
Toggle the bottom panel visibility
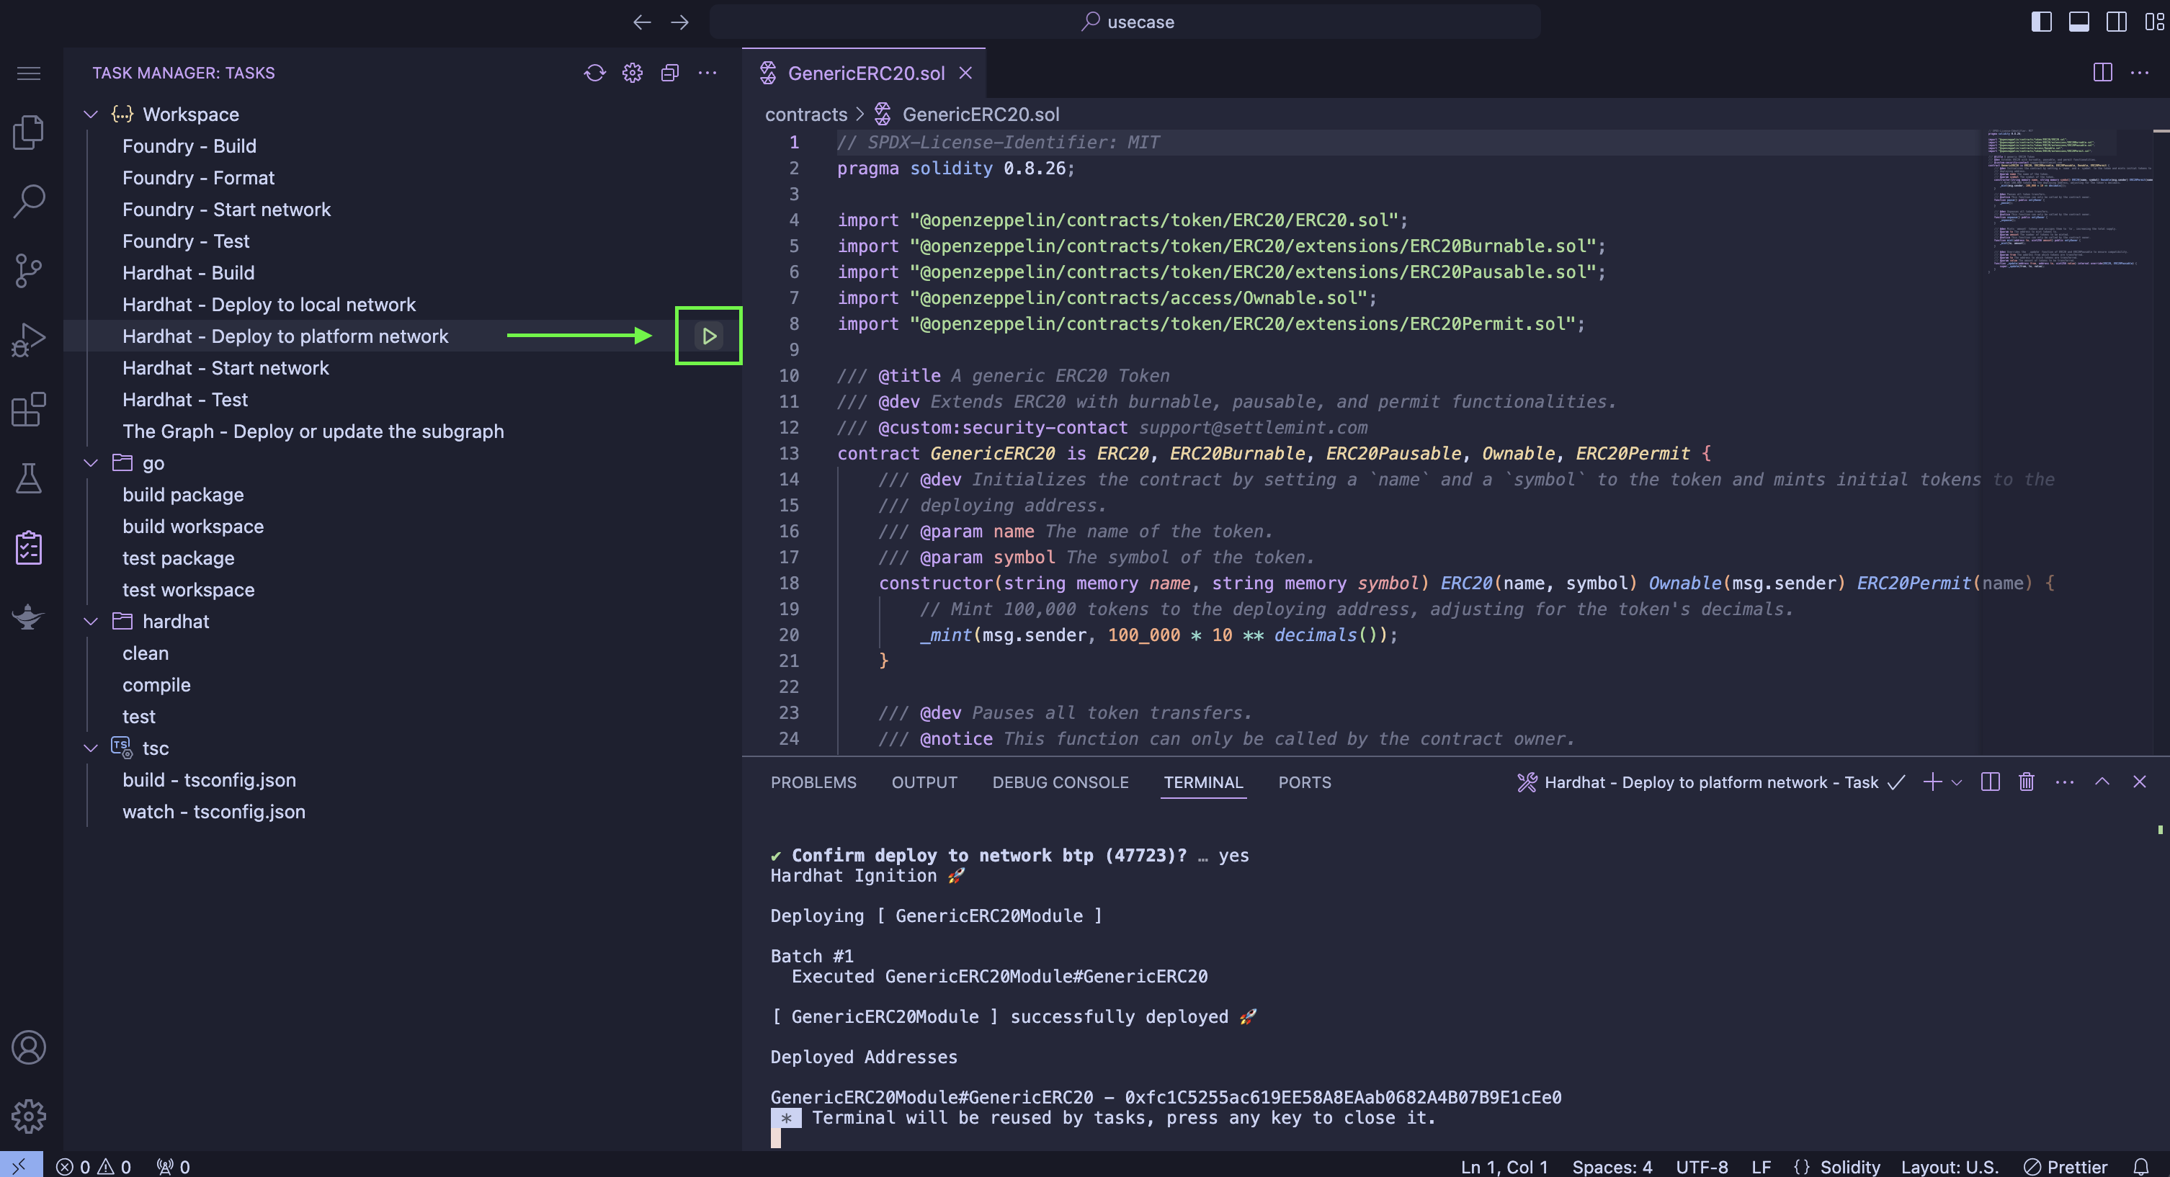point(2079,22)
